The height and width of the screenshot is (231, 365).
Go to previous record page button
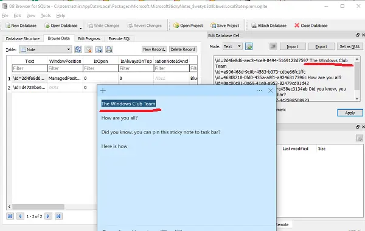pyautogui.click(x=20, y=216)
